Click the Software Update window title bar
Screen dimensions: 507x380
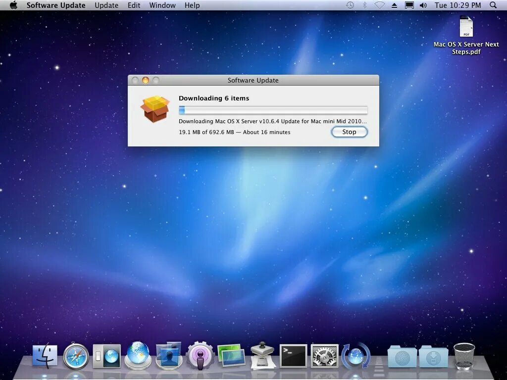click(253, 80)
